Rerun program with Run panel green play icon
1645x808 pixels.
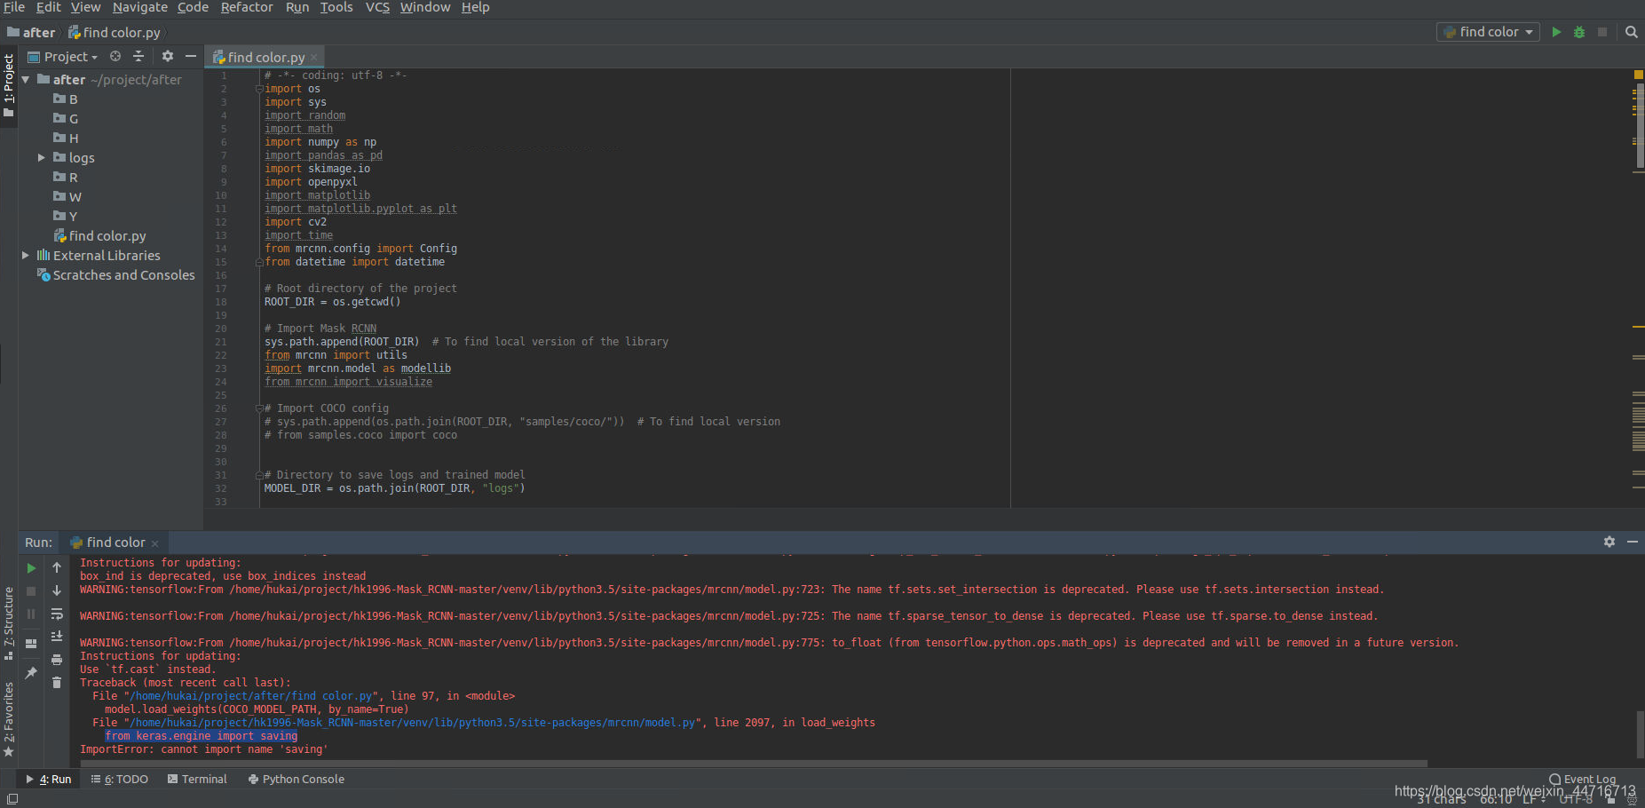point(31,568)
